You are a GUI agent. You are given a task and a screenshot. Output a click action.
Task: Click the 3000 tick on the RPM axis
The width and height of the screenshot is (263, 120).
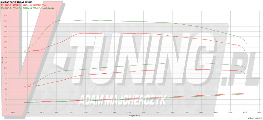[56, 112]
